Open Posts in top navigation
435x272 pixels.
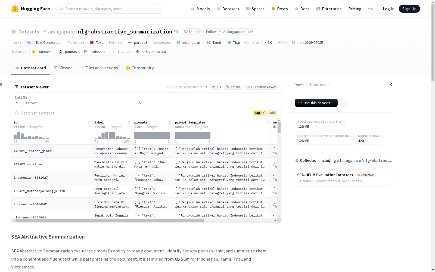[x=280, y=9]
